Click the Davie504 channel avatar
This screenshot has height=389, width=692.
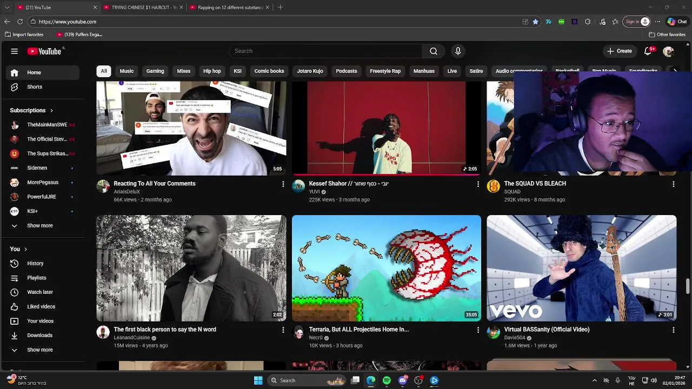click(493, 332)
